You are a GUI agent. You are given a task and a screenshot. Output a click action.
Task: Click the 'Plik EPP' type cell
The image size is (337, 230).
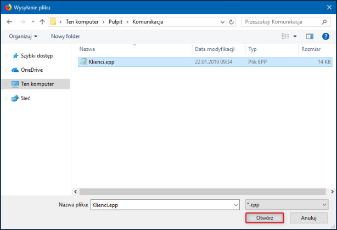pos(257,62)
